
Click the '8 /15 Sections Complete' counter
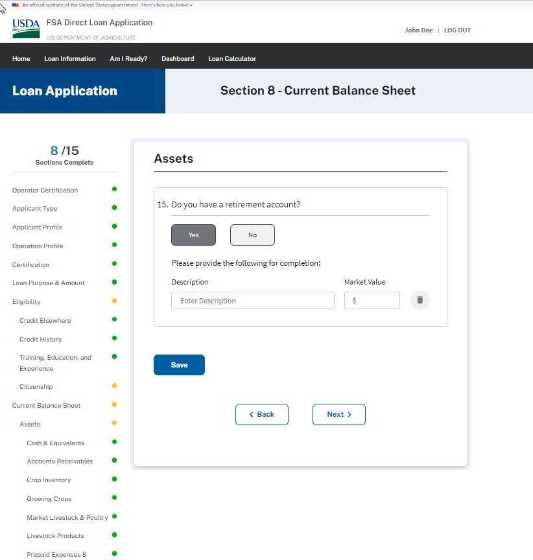65,156
